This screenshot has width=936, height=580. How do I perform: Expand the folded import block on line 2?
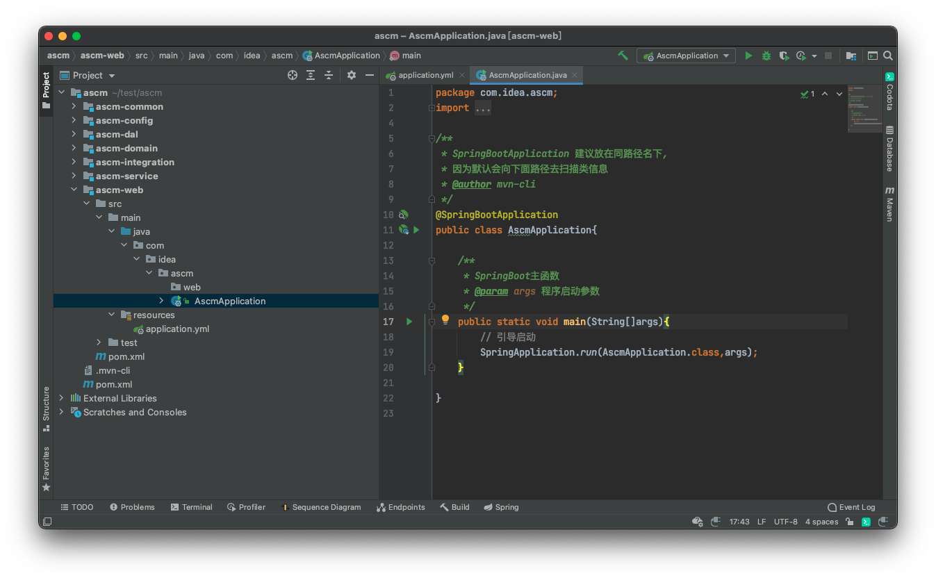point(431,108)
